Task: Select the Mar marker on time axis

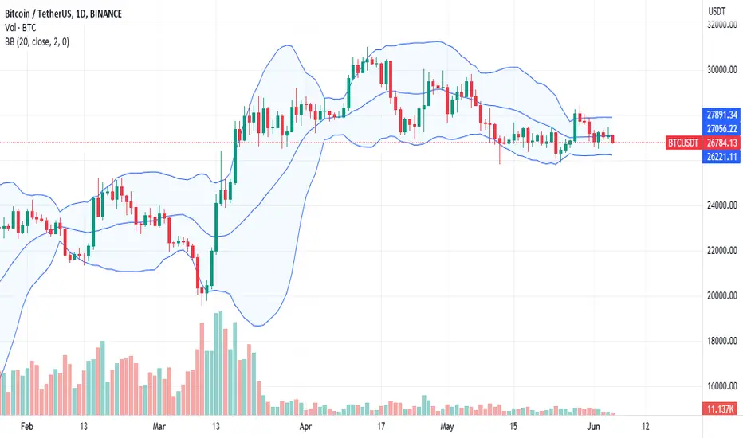Action: coord(159,427)
